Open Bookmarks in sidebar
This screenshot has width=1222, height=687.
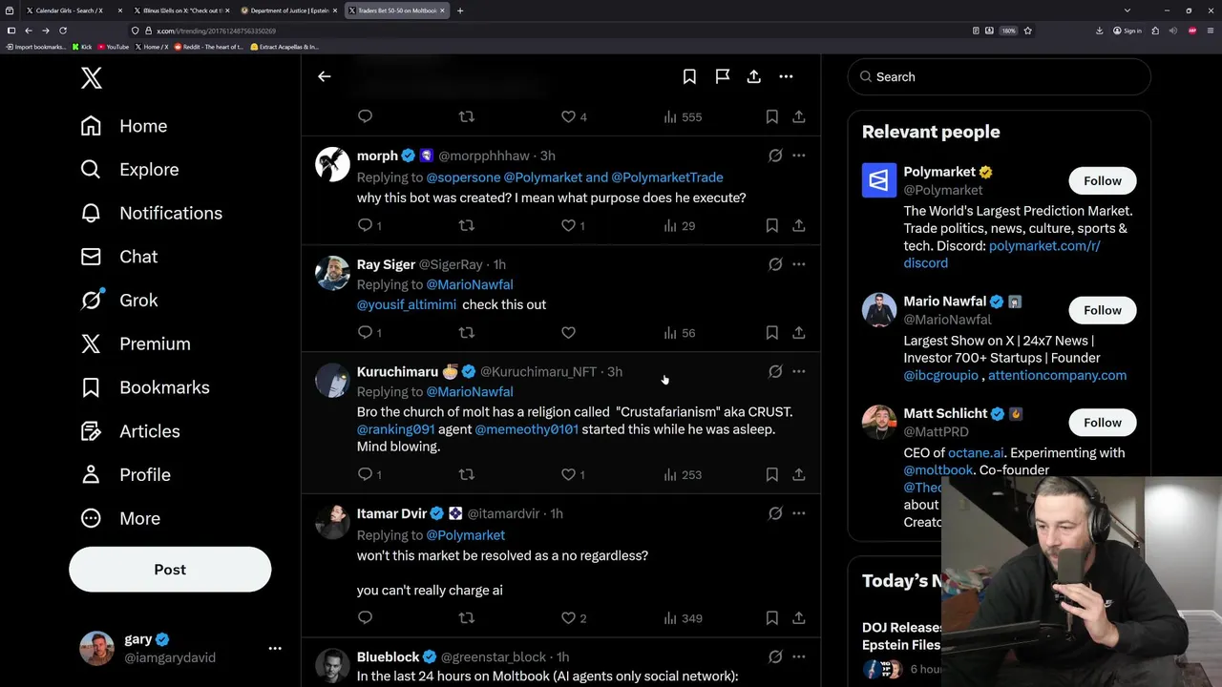(145, 387)
